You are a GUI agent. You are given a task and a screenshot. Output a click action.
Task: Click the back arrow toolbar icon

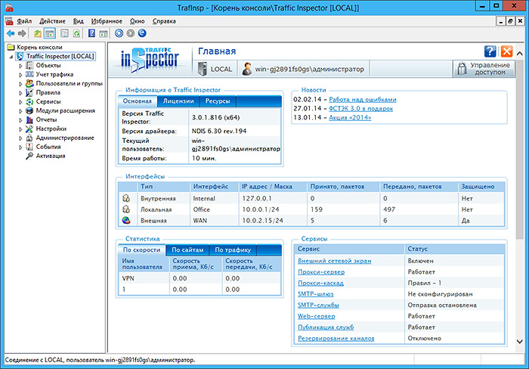(x=11, y=33)
